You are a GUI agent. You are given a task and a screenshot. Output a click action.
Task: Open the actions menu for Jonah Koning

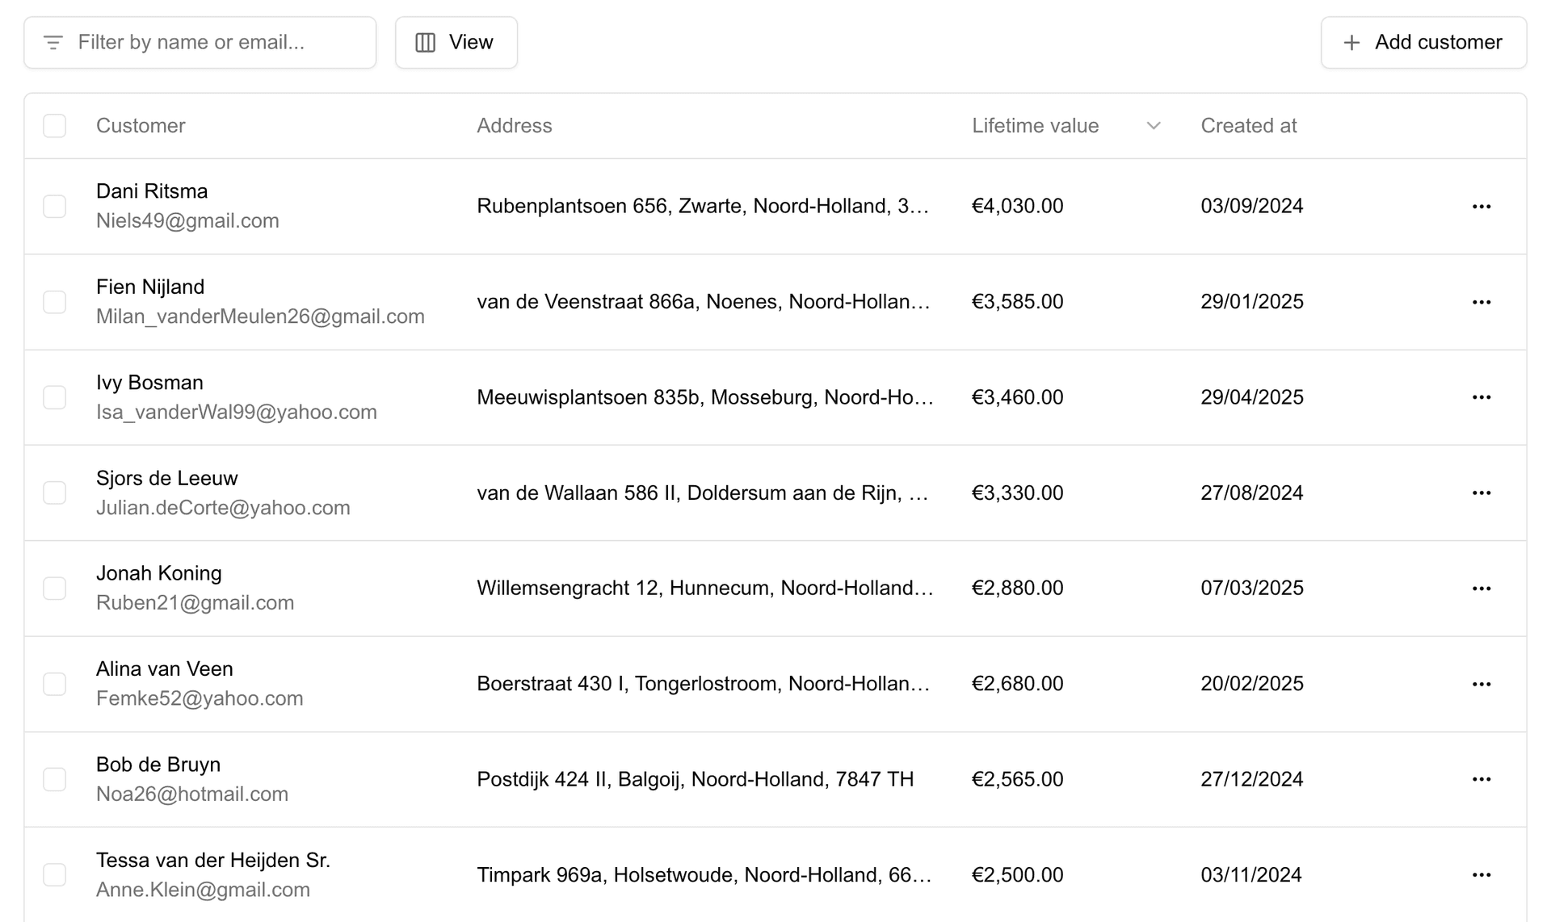click(x=1482, y=588)
